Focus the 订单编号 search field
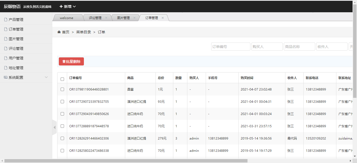The height and width of the screenshot is (163, 357). click(231, 47)
